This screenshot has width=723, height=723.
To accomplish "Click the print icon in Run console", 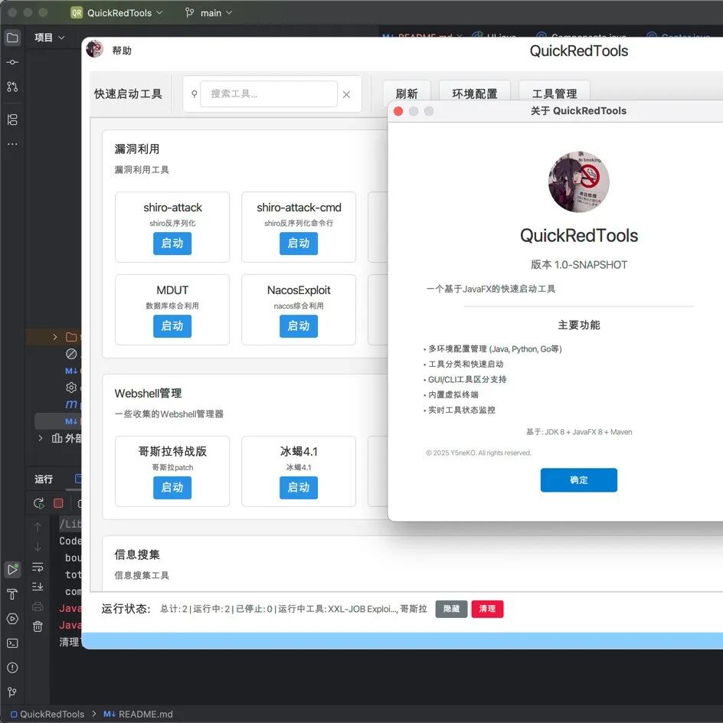I will pyautogui.click(x=38, y=607).
